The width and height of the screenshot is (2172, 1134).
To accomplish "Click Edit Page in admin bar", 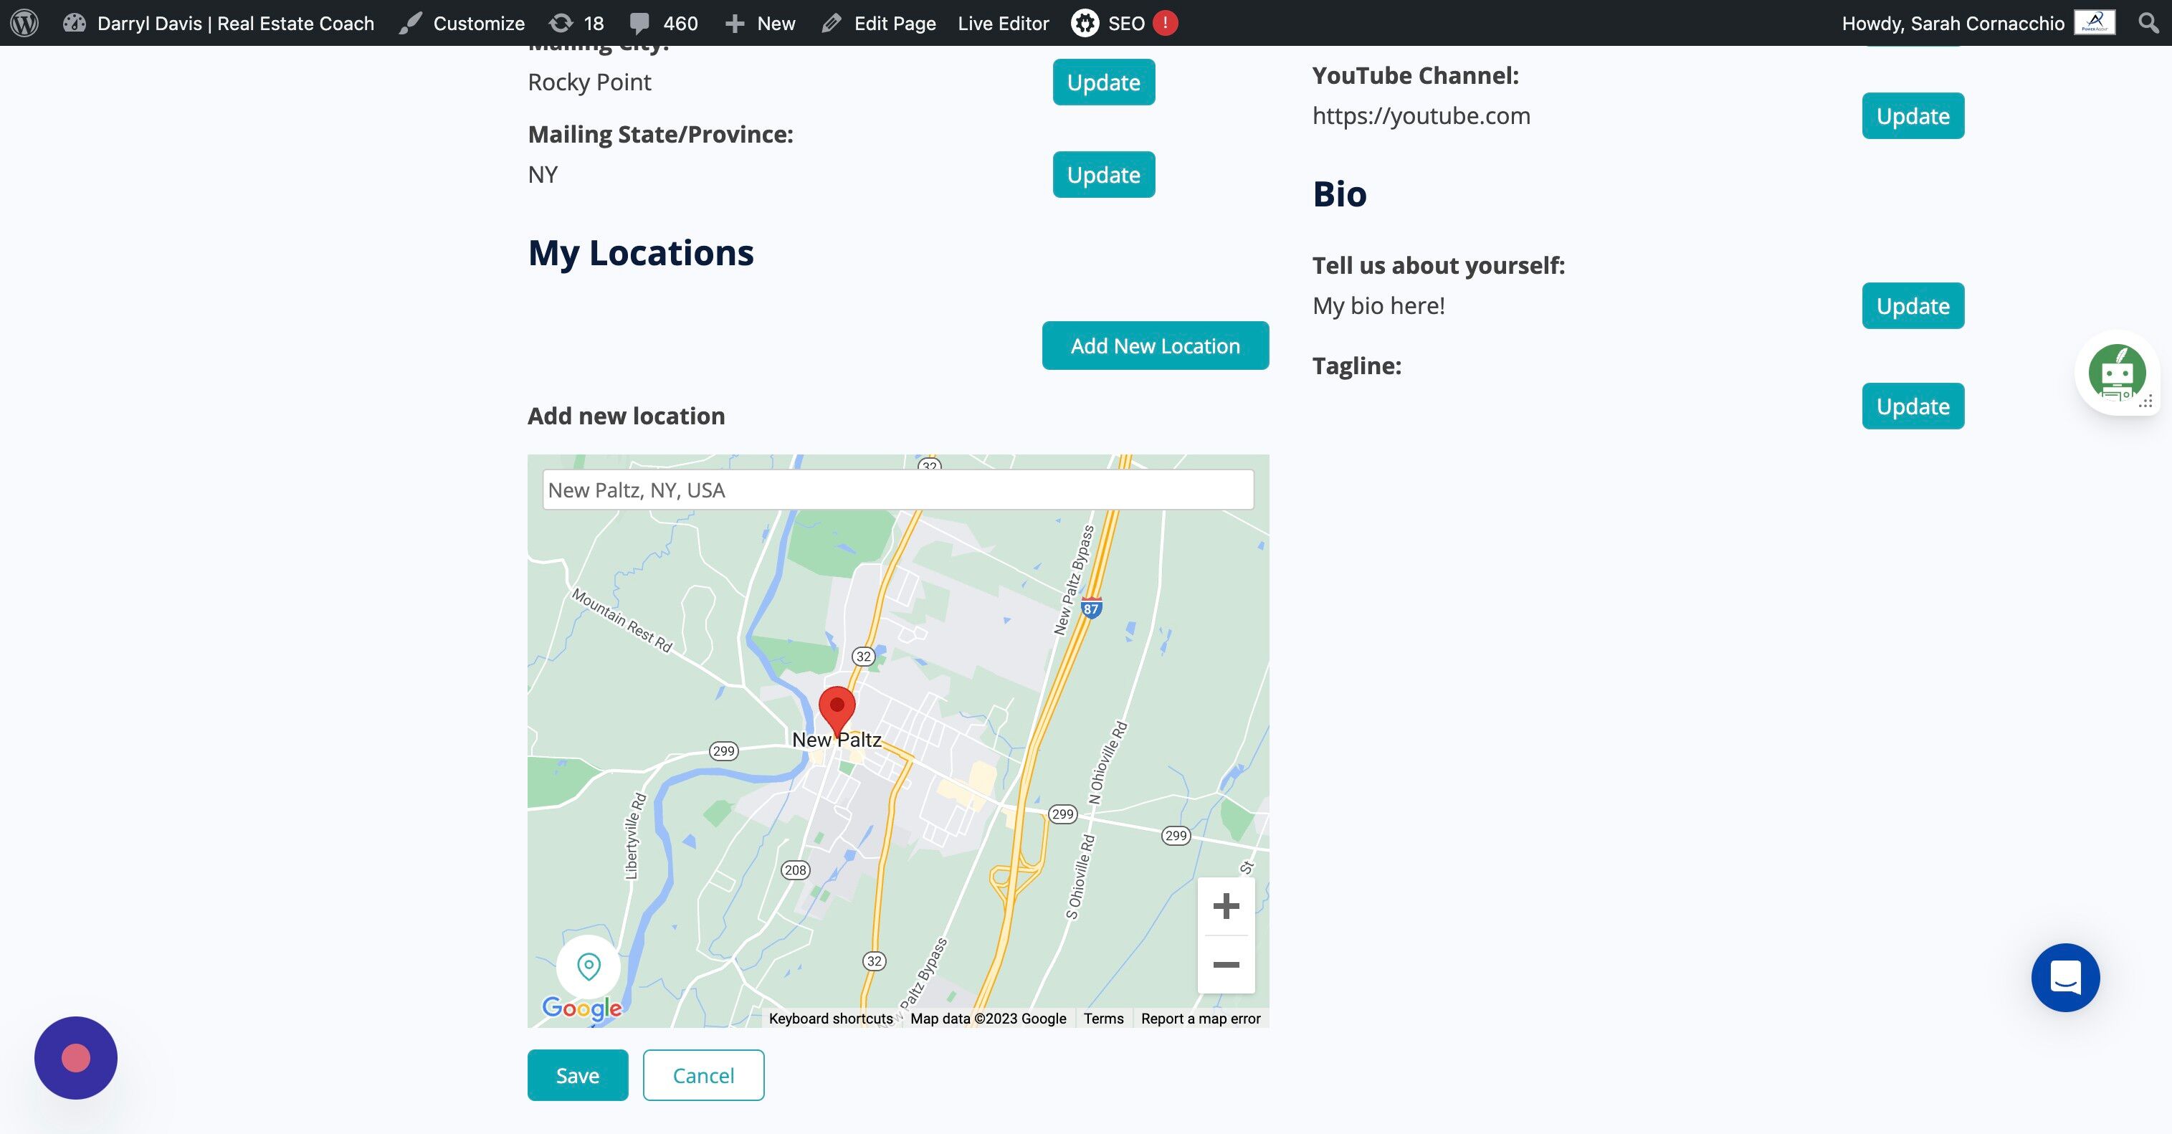I will pos(880,23).
